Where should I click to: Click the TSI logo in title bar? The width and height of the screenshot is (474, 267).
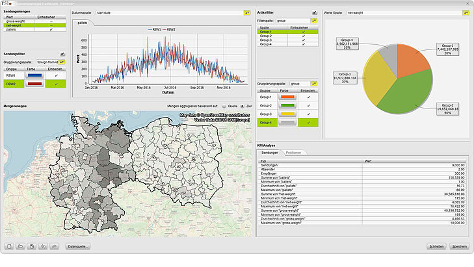point(8,4)
